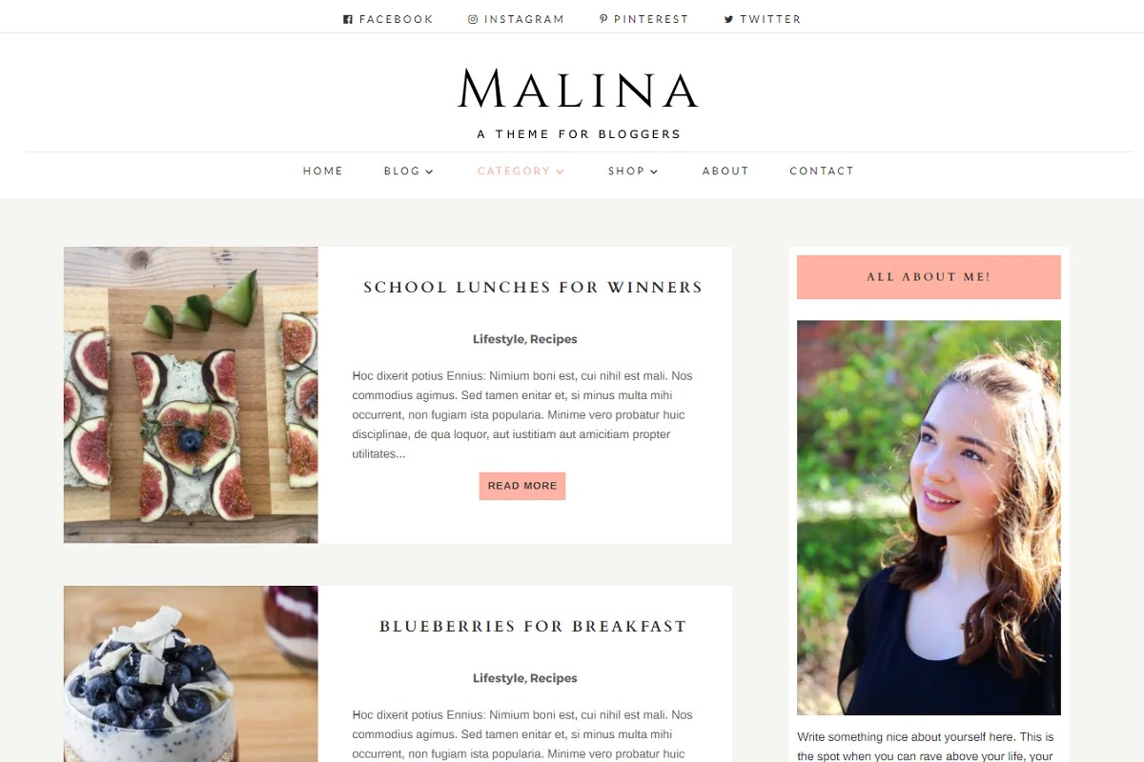This screenshot has height=762, width=1144.
Task: Click the Read More button
Action: click(522, 486)
